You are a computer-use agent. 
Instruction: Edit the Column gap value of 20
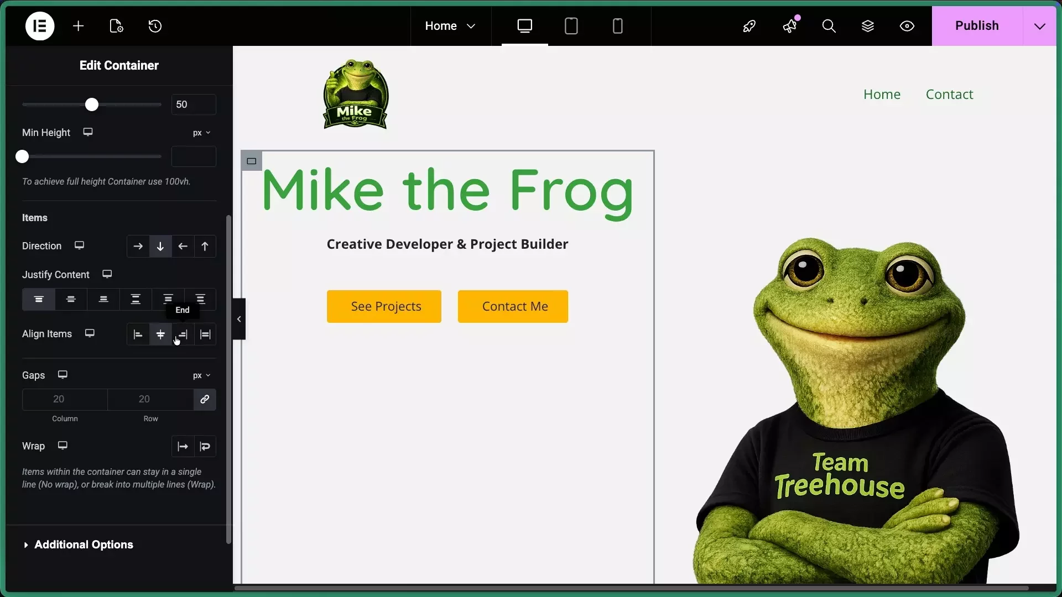[64, 399]
